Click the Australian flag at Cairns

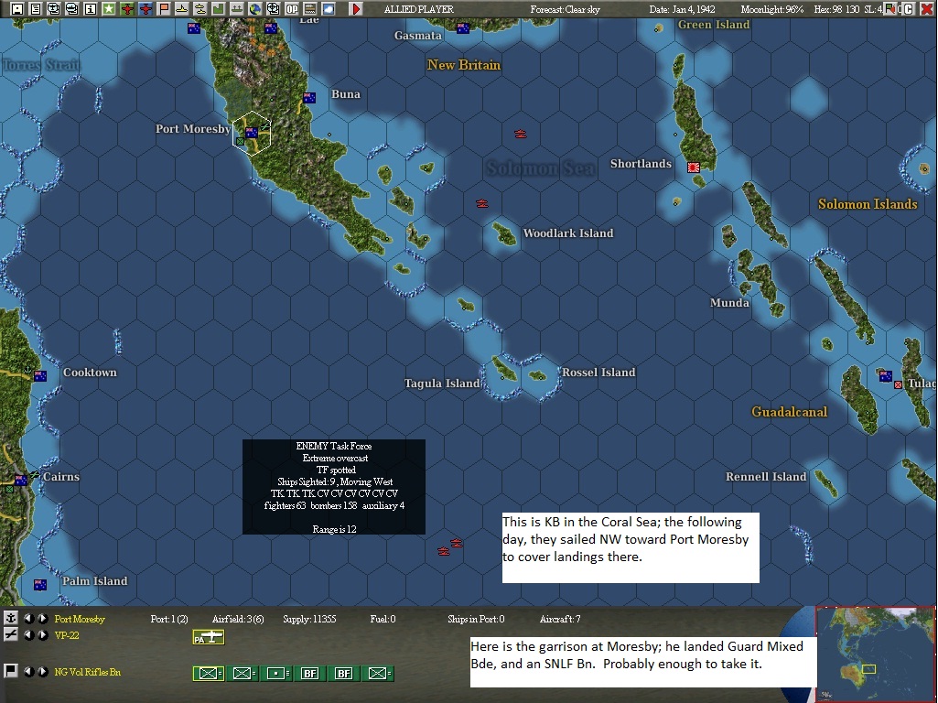tap(21, 480)
